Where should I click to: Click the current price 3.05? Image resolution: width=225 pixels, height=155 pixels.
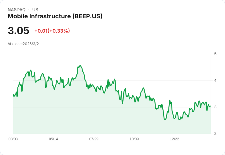(19, 31)
